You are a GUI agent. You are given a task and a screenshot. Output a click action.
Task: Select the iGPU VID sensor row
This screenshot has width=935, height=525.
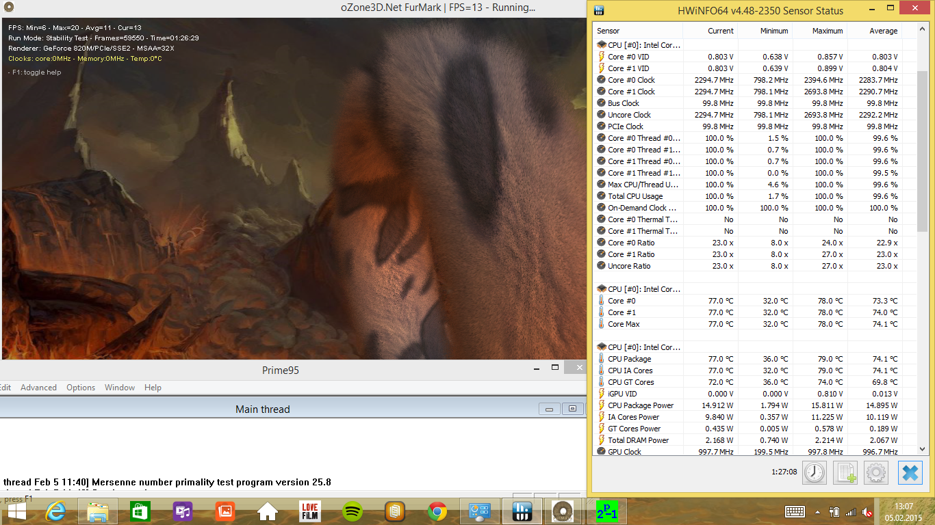point(747,394)
